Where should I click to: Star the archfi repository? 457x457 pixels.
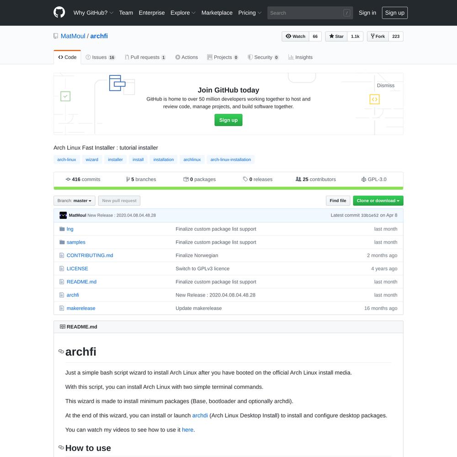click(x=336, y=37)
